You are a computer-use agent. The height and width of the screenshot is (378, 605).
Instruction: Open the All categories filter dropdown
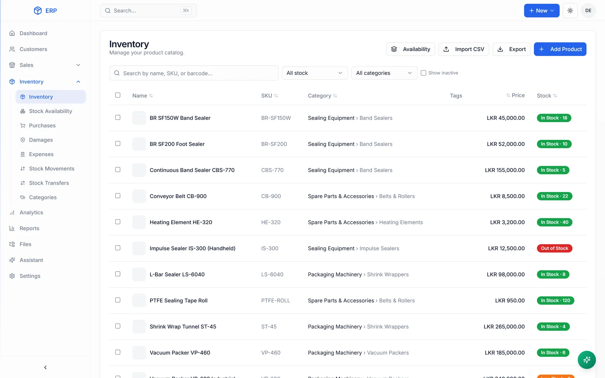point(384,73)
